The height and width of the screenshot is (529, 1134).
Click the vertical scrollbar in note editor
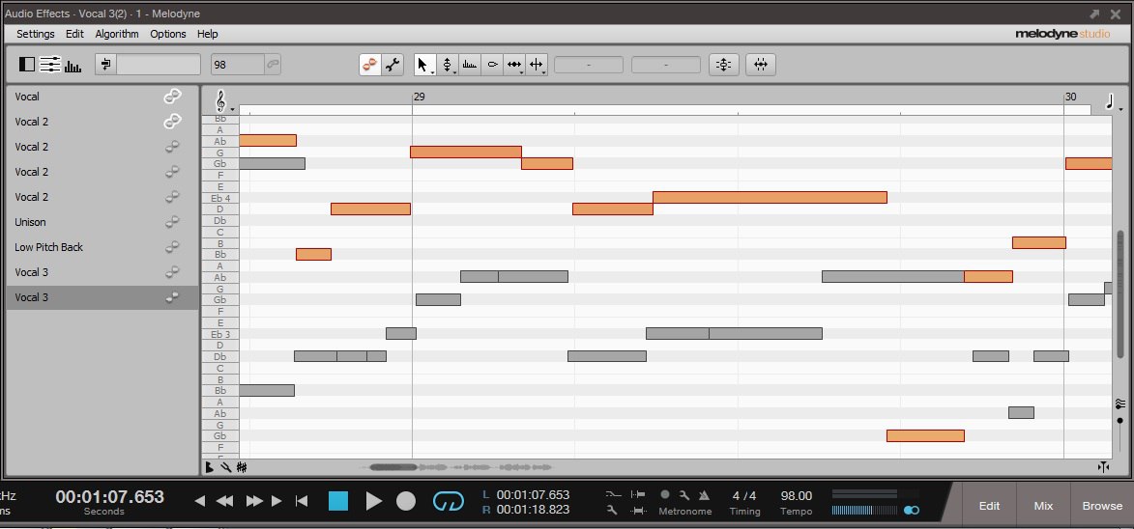click(x=1120, y=290)
